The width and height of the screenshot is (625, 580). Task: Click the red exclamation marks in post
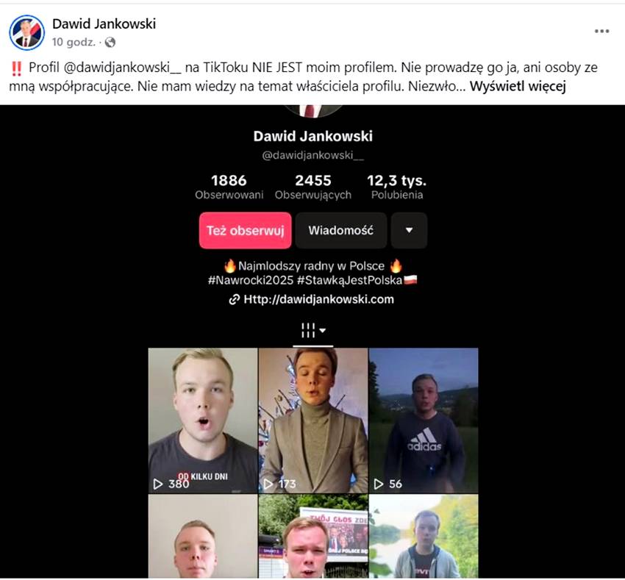pos(16,68)
